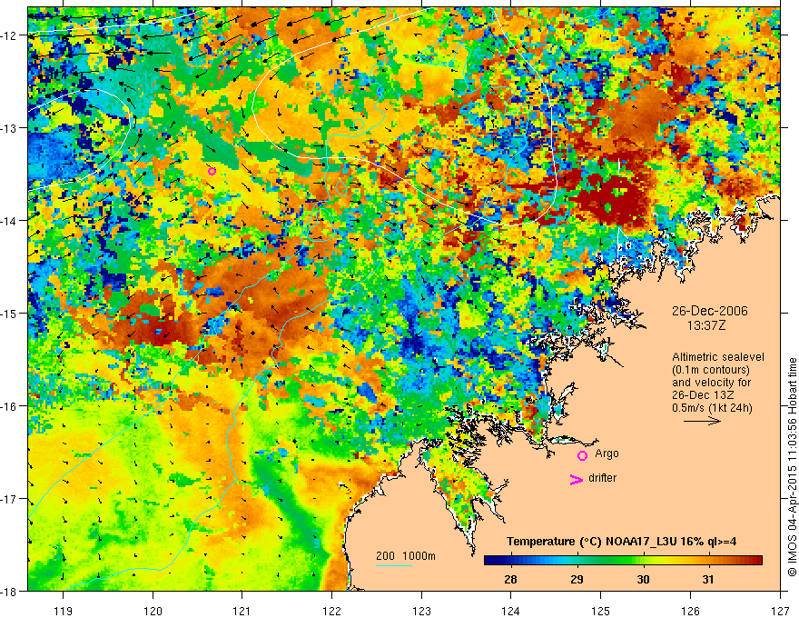Click latitude label -18
Screen dimensions: 799x618
tap(11, 591)
